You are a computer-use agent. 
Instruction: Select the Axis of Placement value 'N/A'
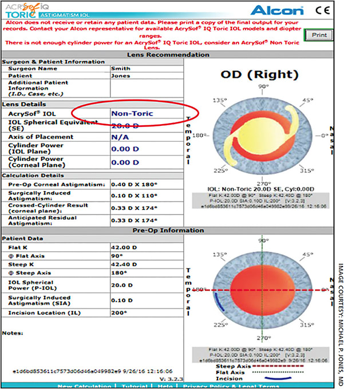(120, 137)
